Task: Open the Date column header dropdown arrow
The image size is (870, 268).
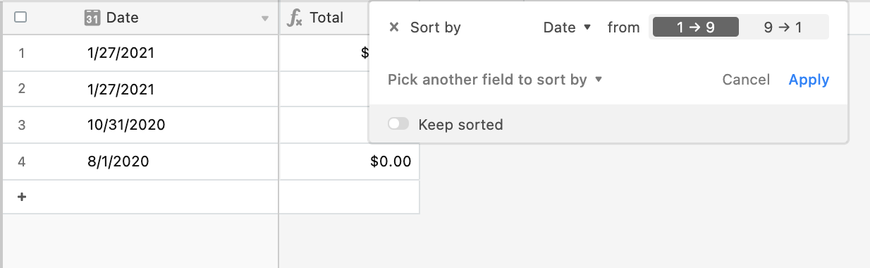Action: [x=265, y=18]
